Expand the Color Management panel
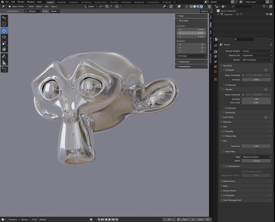The image size is (275, 222). pos(232,200)
